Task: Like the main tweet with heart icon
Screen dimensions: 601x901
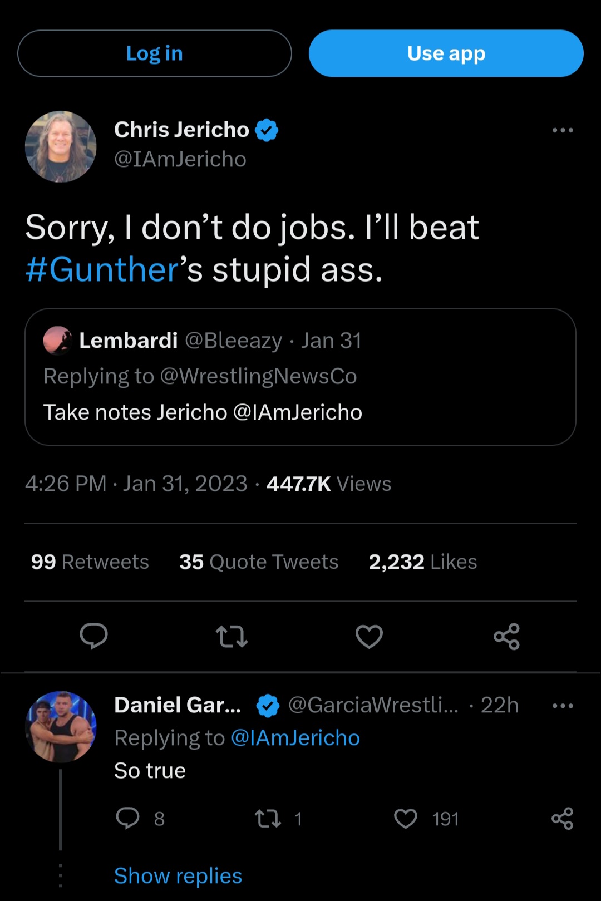Action: pos(369,636)
